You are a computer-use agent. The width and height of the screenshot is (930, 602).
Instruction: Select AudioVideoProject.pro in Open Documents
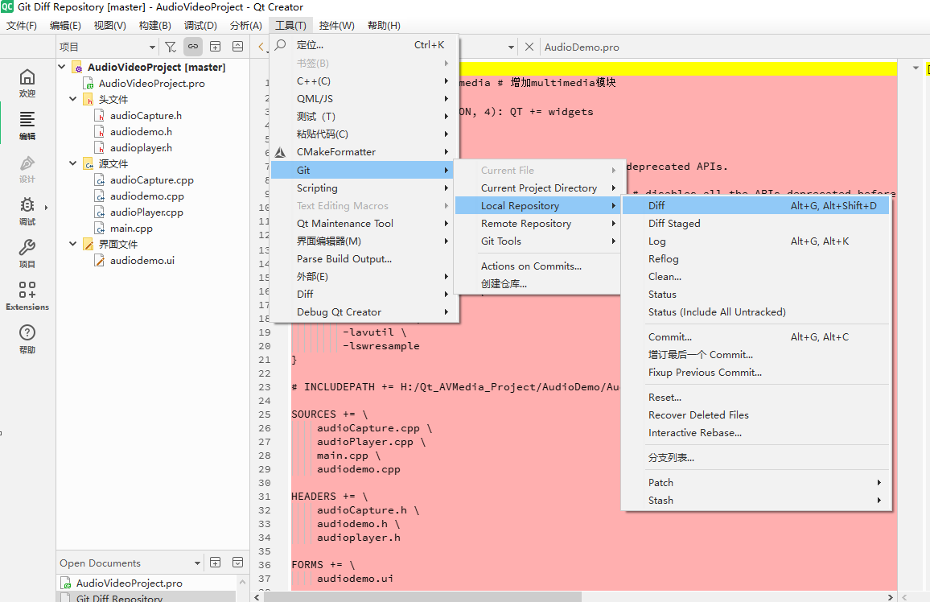point(130,583)
